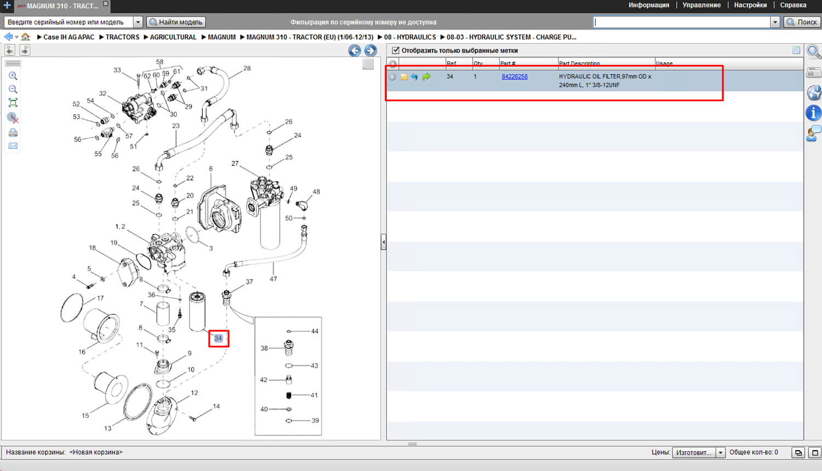
Task: Open the back-history dropdown arrow
Action: click(x=16, y=37)
